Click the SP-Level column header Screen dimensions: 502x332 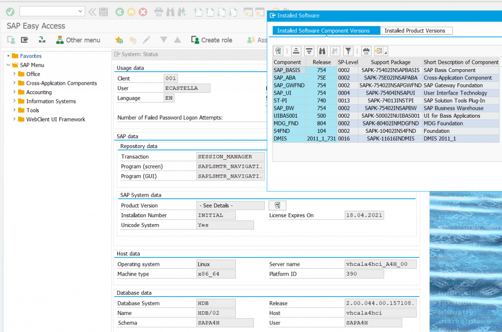pyautogui.click(x=348, y=62)
